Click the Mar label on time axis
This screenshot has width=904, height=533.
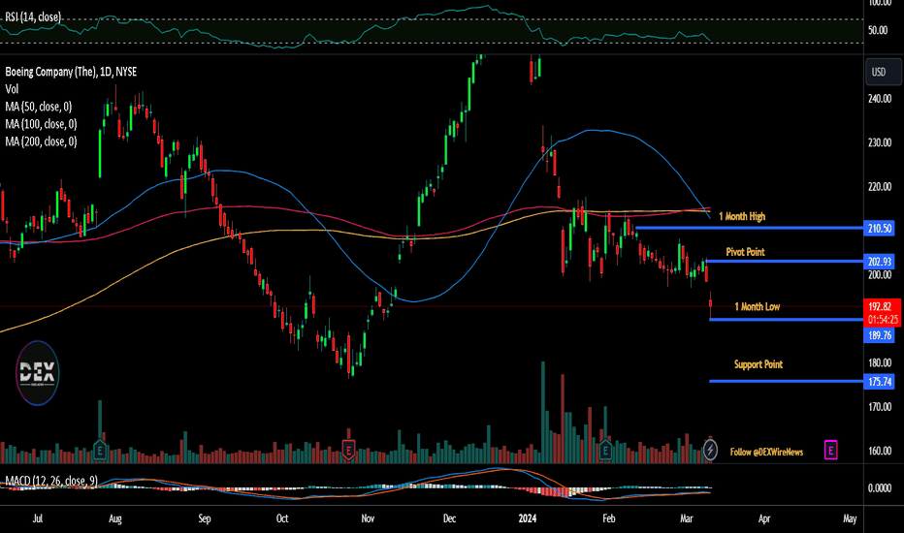(x=686, y=518)
